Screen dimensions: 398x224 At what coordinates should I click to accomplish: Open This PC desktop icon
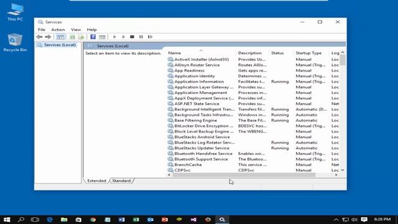[x=15, y=12]
